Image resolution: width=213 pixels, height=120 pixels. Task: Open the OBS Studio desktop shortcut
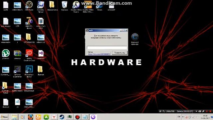29,6
